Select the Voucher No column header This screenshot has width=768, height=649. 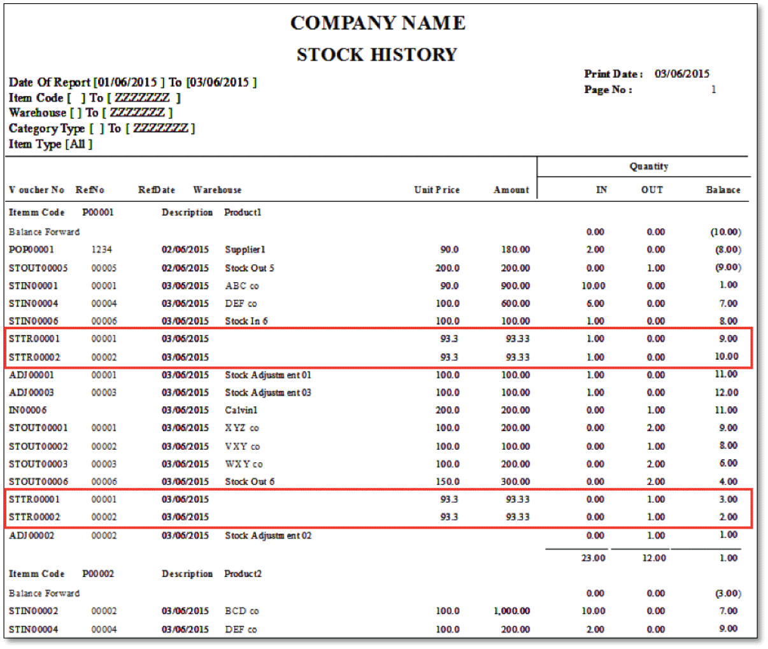tap(36, 190)
